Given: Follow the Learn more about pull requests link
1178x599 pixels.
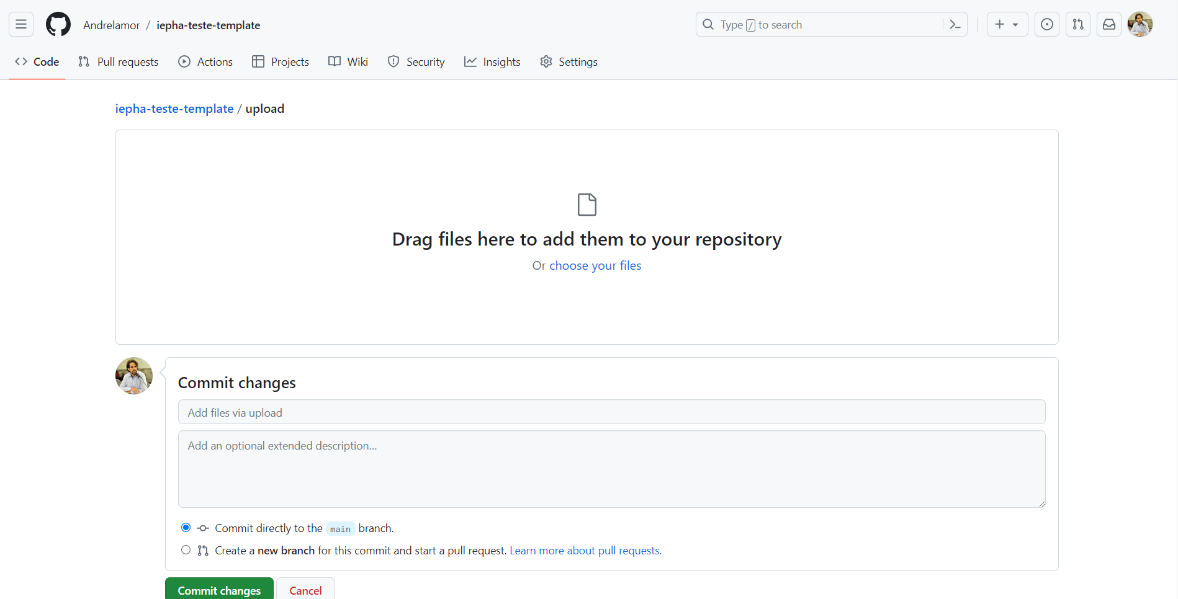Looking at the screenshot, I should 584,550.
